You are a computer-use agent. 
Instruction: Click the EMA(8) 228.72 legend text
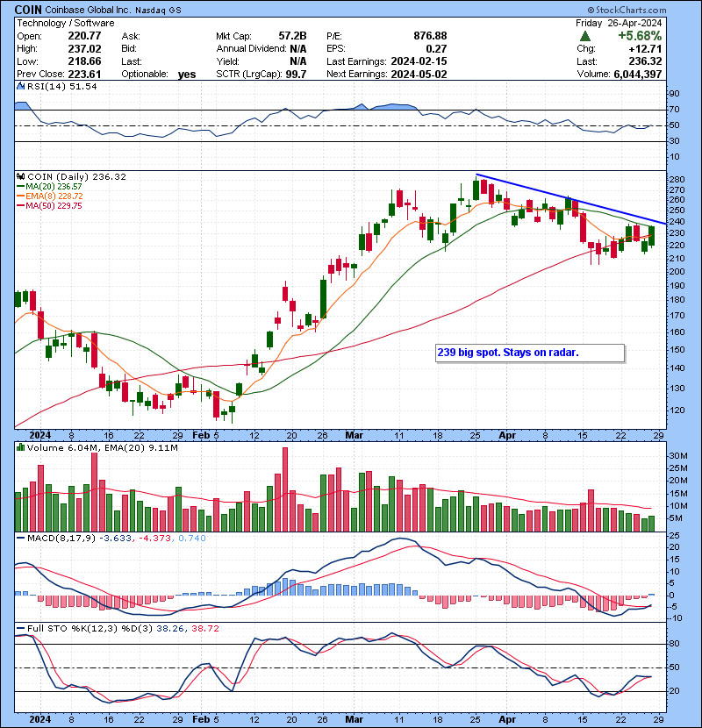pyautogui.click(x=54, y=196)
